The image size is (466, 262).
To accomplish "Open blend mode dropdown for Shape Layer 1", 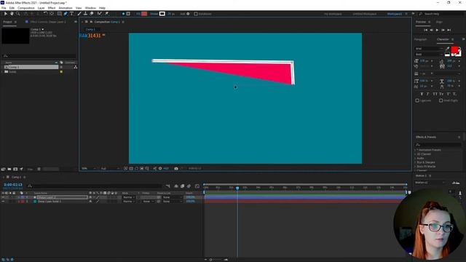I will [129, 197].
